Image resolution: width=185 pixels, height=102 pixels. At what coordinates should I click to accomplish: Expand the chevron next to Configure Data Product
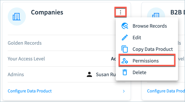click(x=124, y=91)
